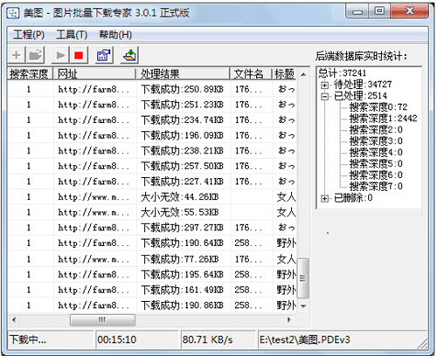Click vertical scrollbar up arrow

pos(303,74)
